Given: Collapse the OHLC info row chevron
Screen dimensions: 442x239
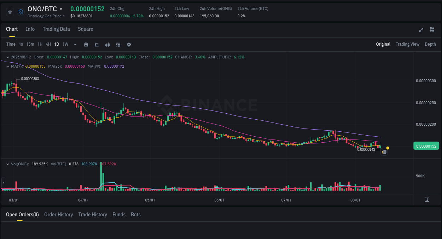Looking at the screenshot, I should click(7, 57).
